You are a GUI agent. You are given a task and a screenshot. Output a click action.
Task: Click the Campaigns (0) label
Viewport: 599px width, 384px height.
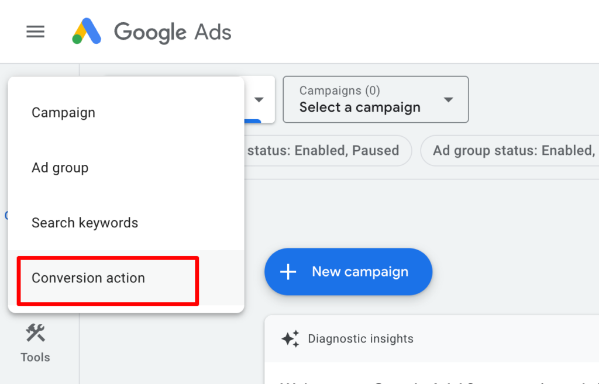point(340,91)
